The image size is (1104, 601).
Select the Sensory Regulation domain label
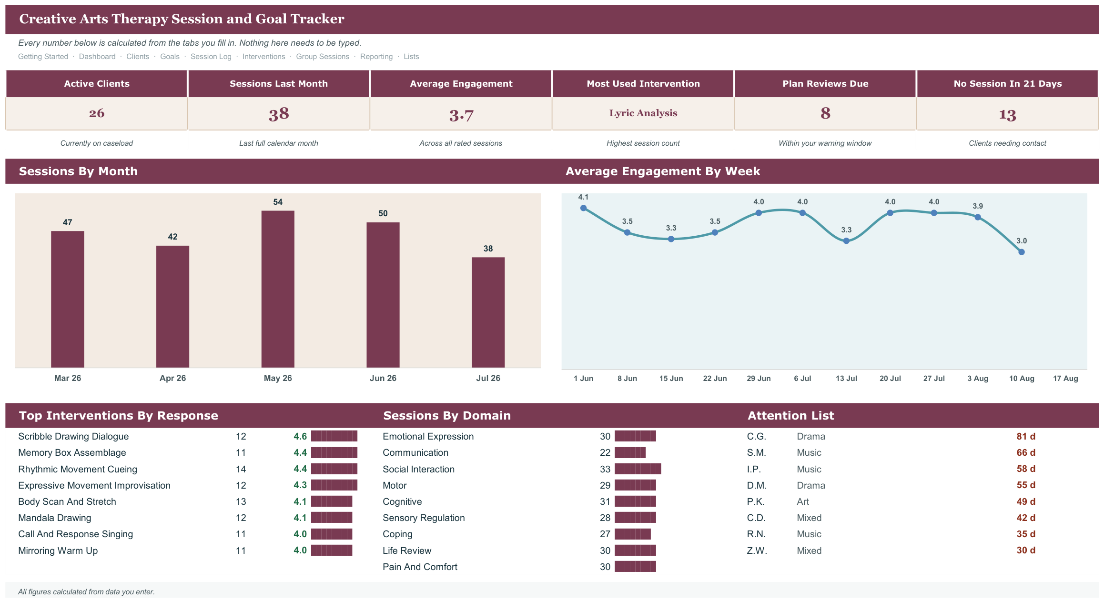[x=424, y=518]
